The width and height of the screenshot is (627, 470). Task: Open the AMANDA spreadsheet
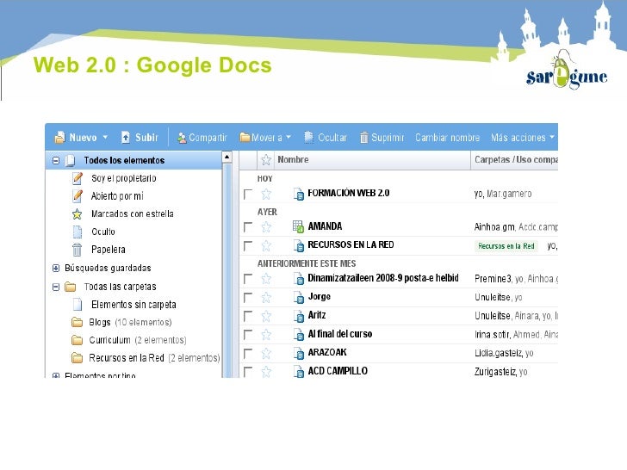click(325, 226)
